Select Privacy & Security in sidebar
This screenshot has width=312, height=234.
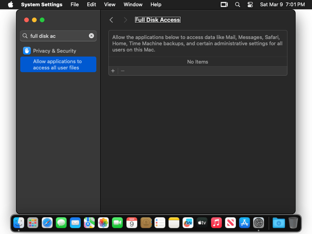click(x=55, y=51)
